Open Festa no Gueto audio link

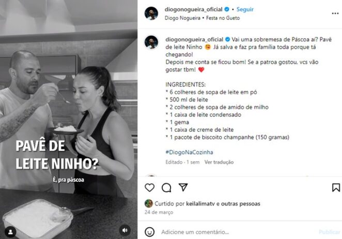pos(223,18)
